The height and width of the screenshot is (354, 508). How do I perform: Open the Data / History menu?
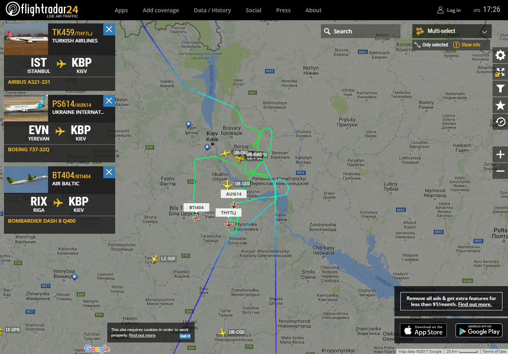212,10
